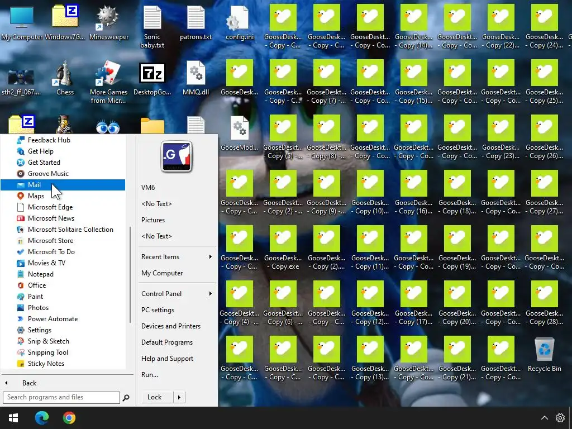Open the Sonic baby.txt file

pyautogui.click(x=152, y=27)
